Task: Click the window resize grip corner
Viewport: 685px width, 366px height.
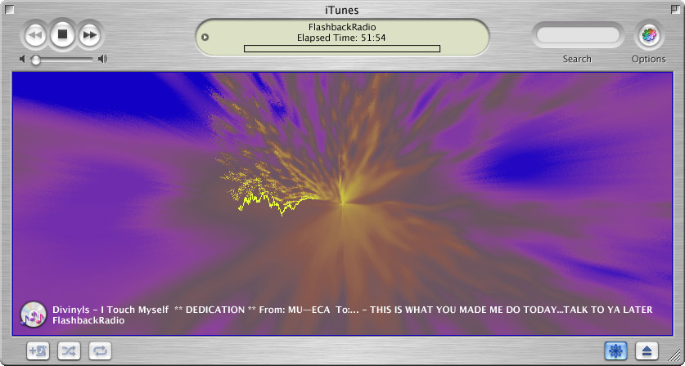Action: pyautogui.click(x=675, y=356)
